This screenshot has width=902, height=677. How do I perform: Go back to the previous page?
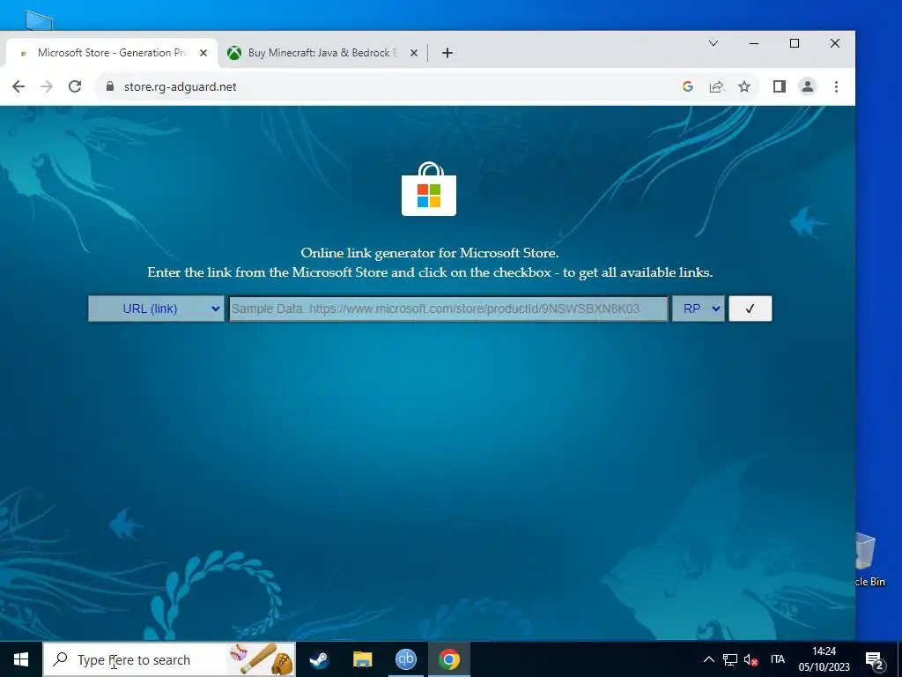tap(18, 86)
